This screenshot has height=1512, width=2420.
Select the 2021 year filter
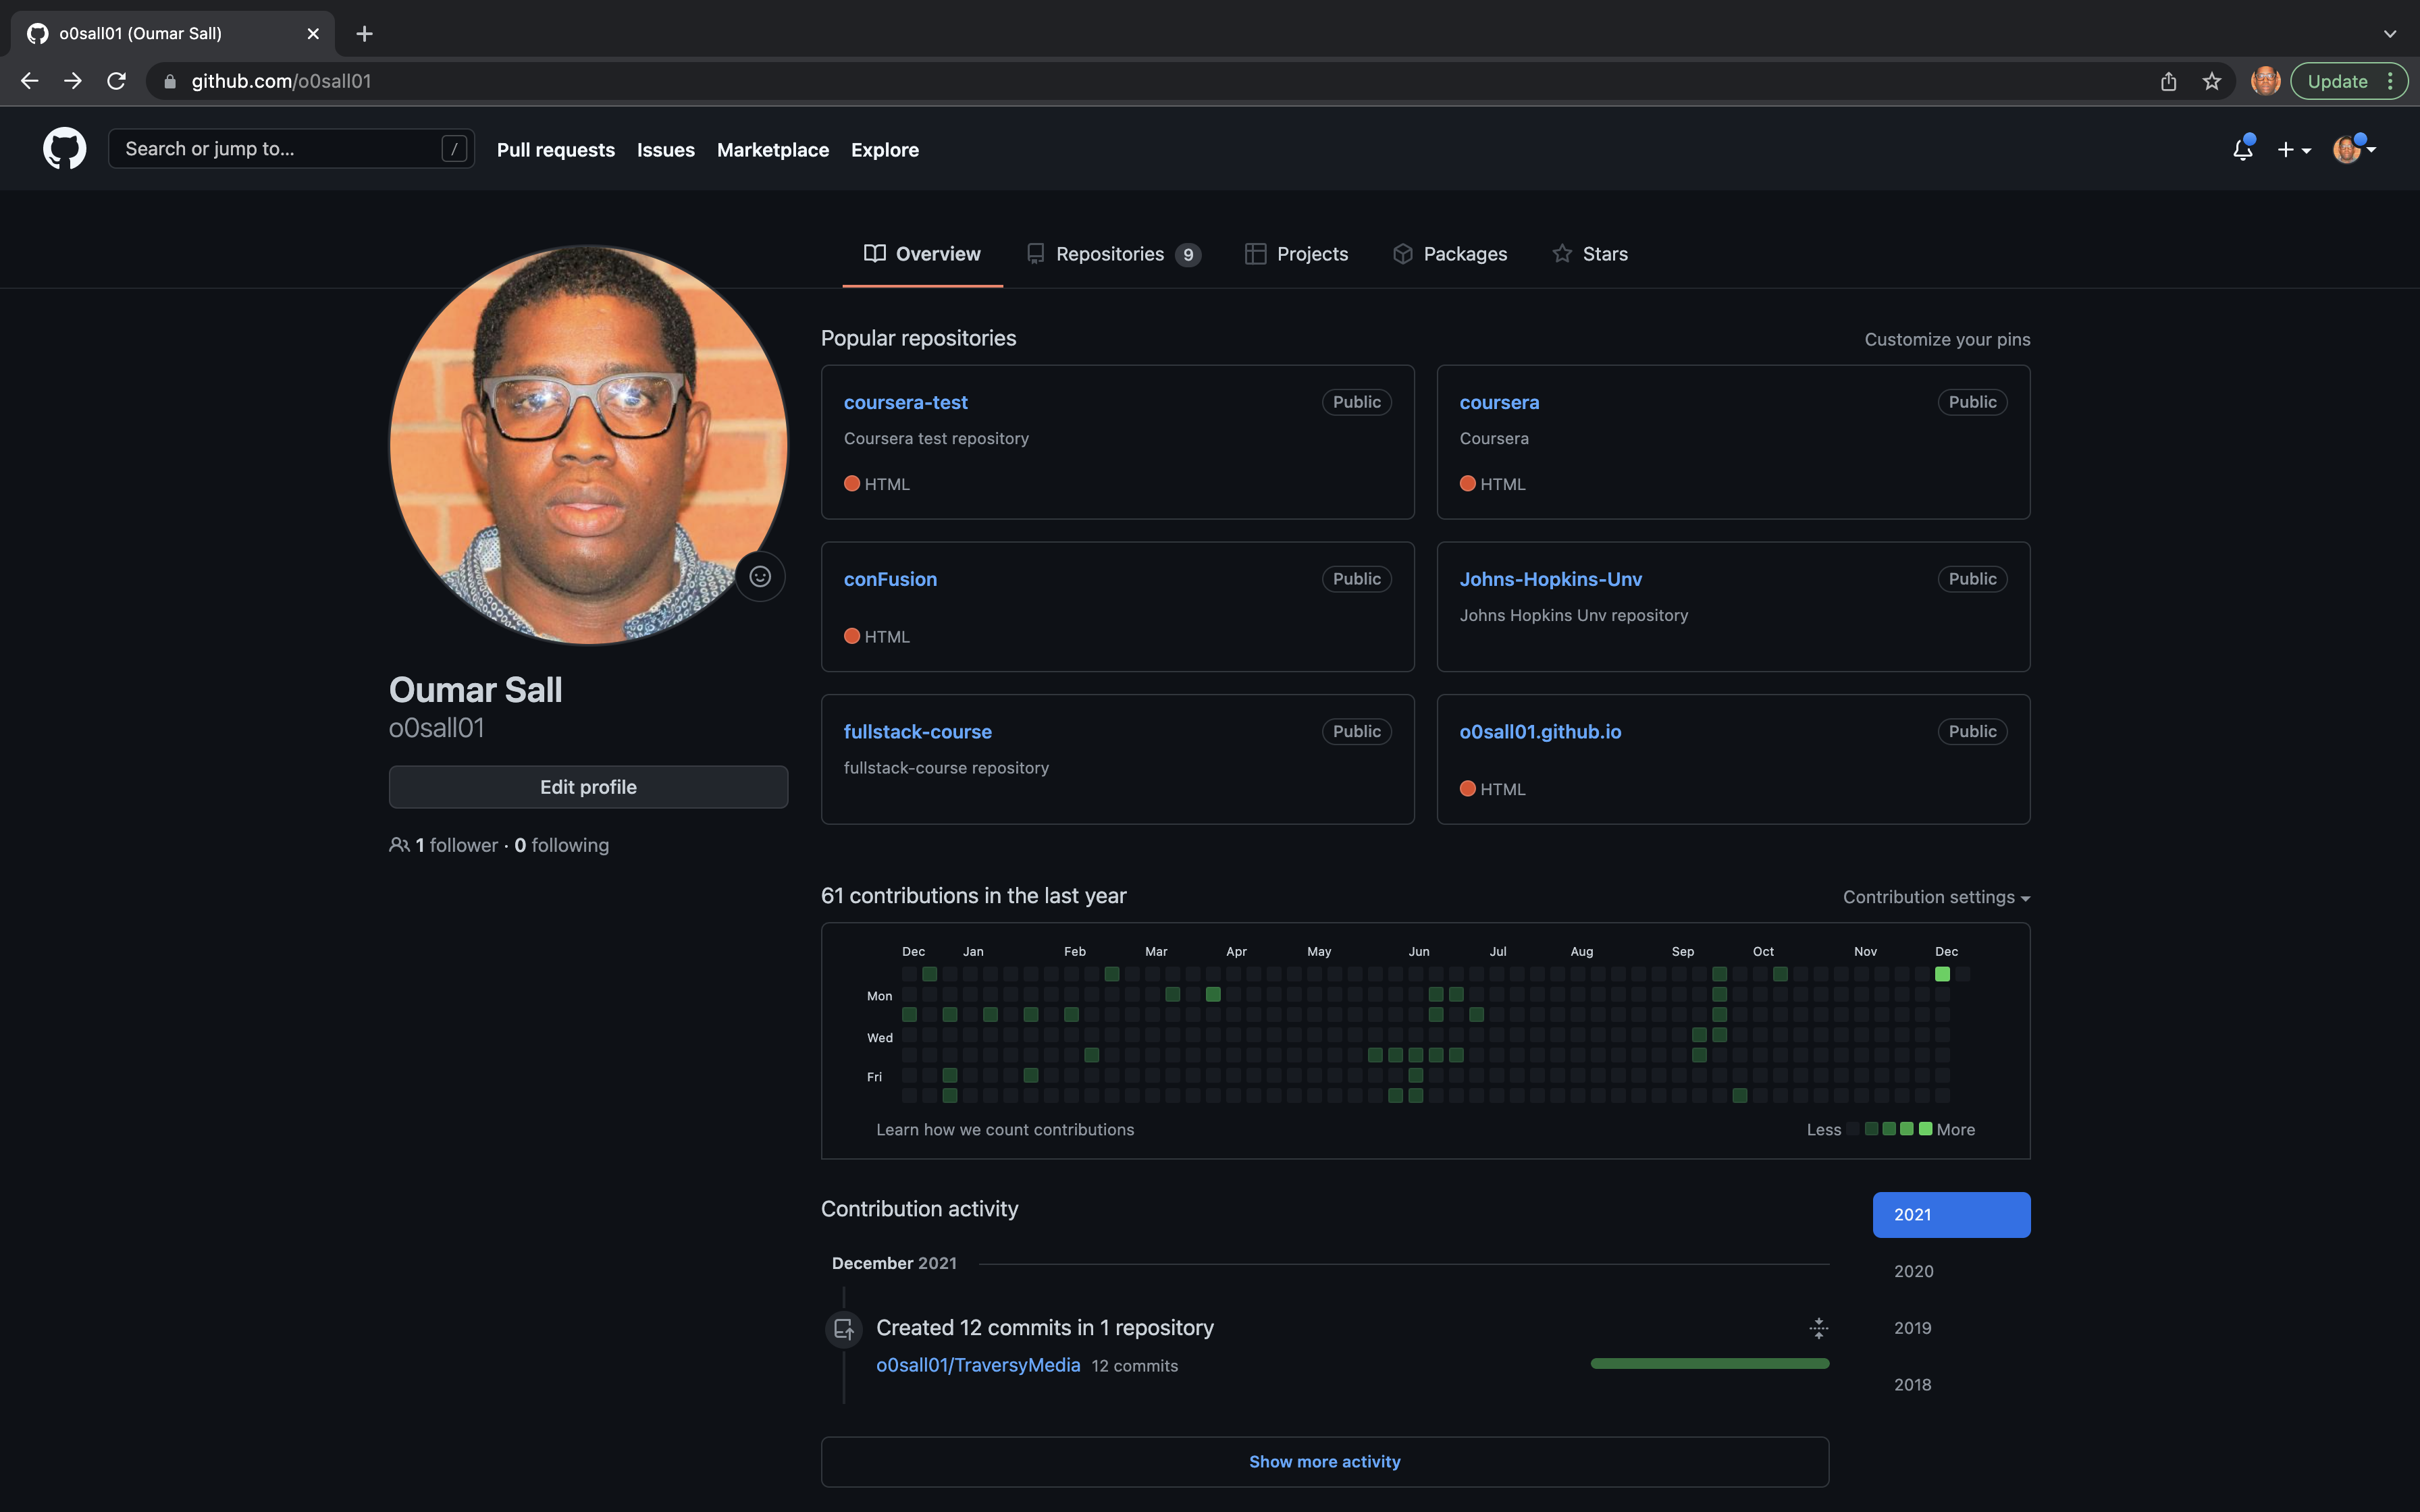(1951, 1214)
